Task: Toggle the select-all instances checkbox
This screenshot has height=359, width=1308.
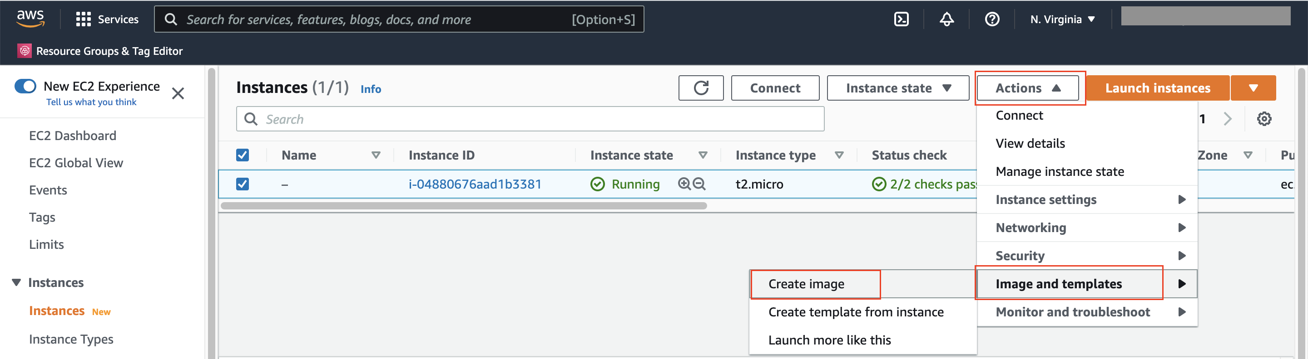Action: [x=243, y=155]
